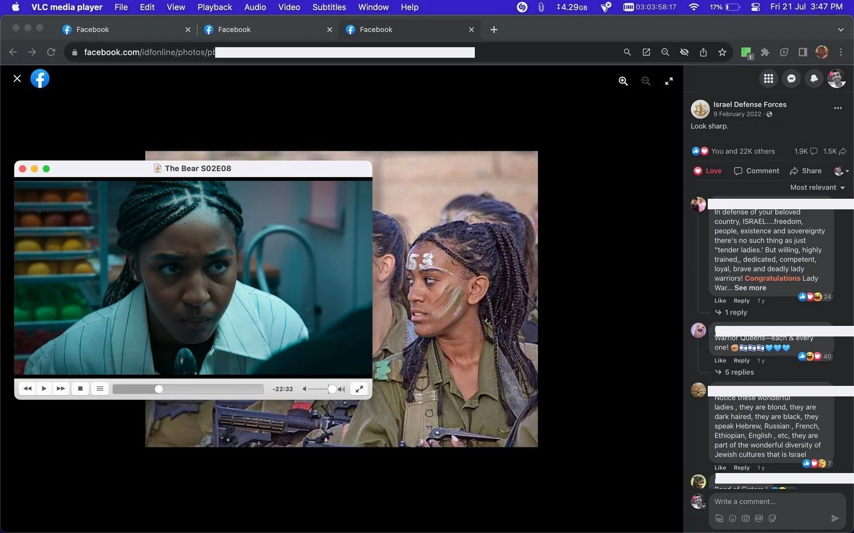The width and height of the screenshot is (854, 533).
Task: Send the comment arrow
Action: (835, 519)
